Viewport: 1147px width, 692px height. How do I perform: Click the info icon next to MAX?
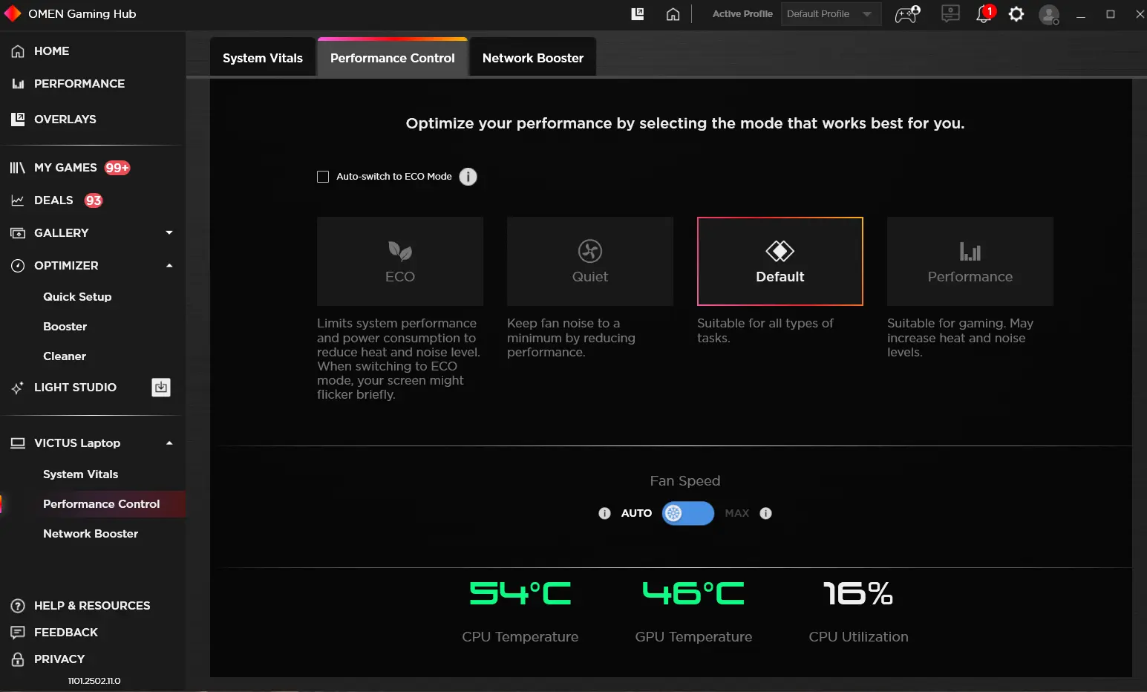pos(766,513)
